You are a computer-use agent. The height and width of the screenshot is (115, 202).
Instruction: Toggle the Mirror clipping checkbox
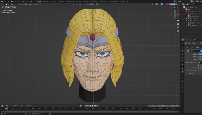(x=198, y=65)
